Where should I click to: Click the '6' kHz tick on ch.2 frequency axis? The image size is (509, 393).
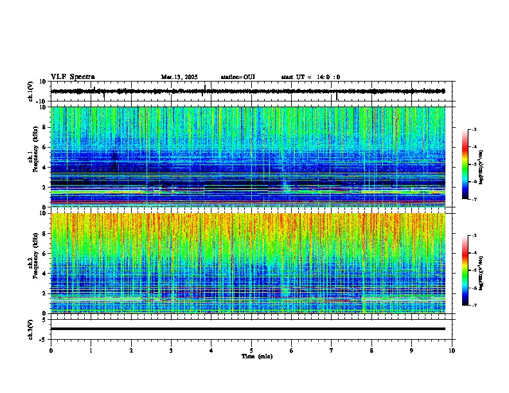(44, 254)
